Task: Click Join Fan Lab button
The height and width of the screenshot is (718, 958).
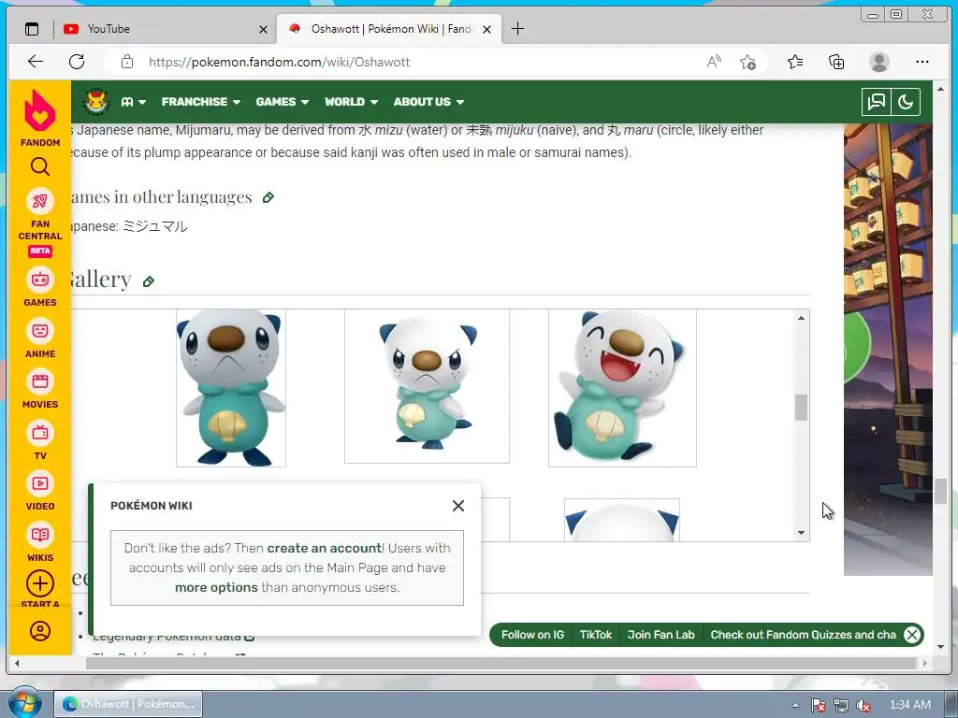Action: [661, 635]
